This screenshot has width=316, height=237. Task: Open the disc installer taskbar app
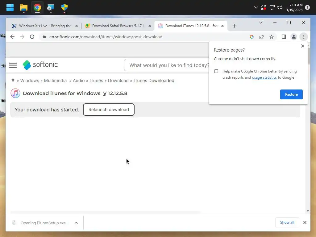(x=51, y=7)
